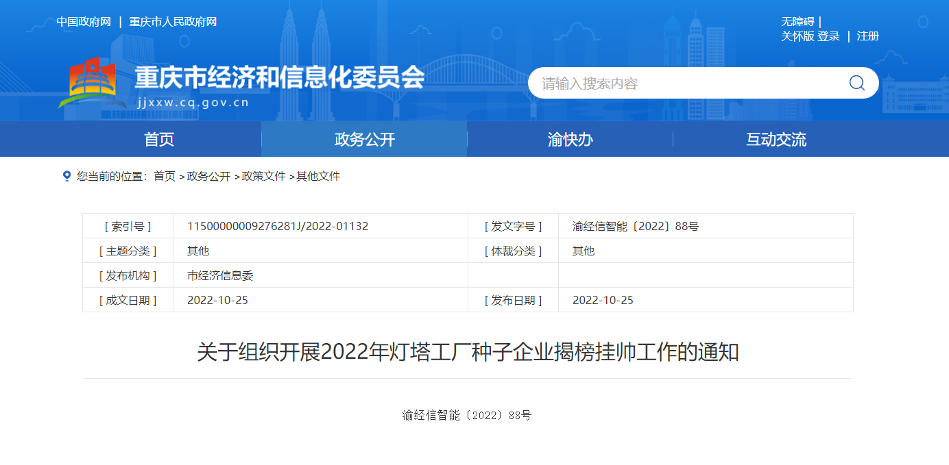This screenshot has width=949, height=465.
Task: Navigate to 首页 in the breadcrumb
Action: point(165,176)
